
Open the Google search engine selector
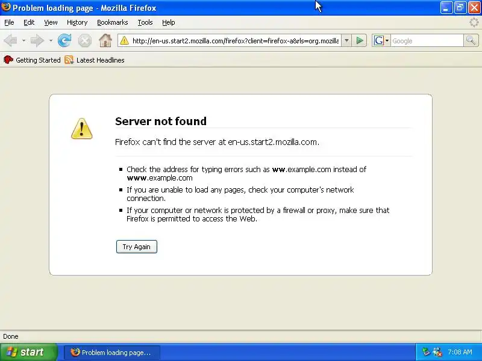381,40
